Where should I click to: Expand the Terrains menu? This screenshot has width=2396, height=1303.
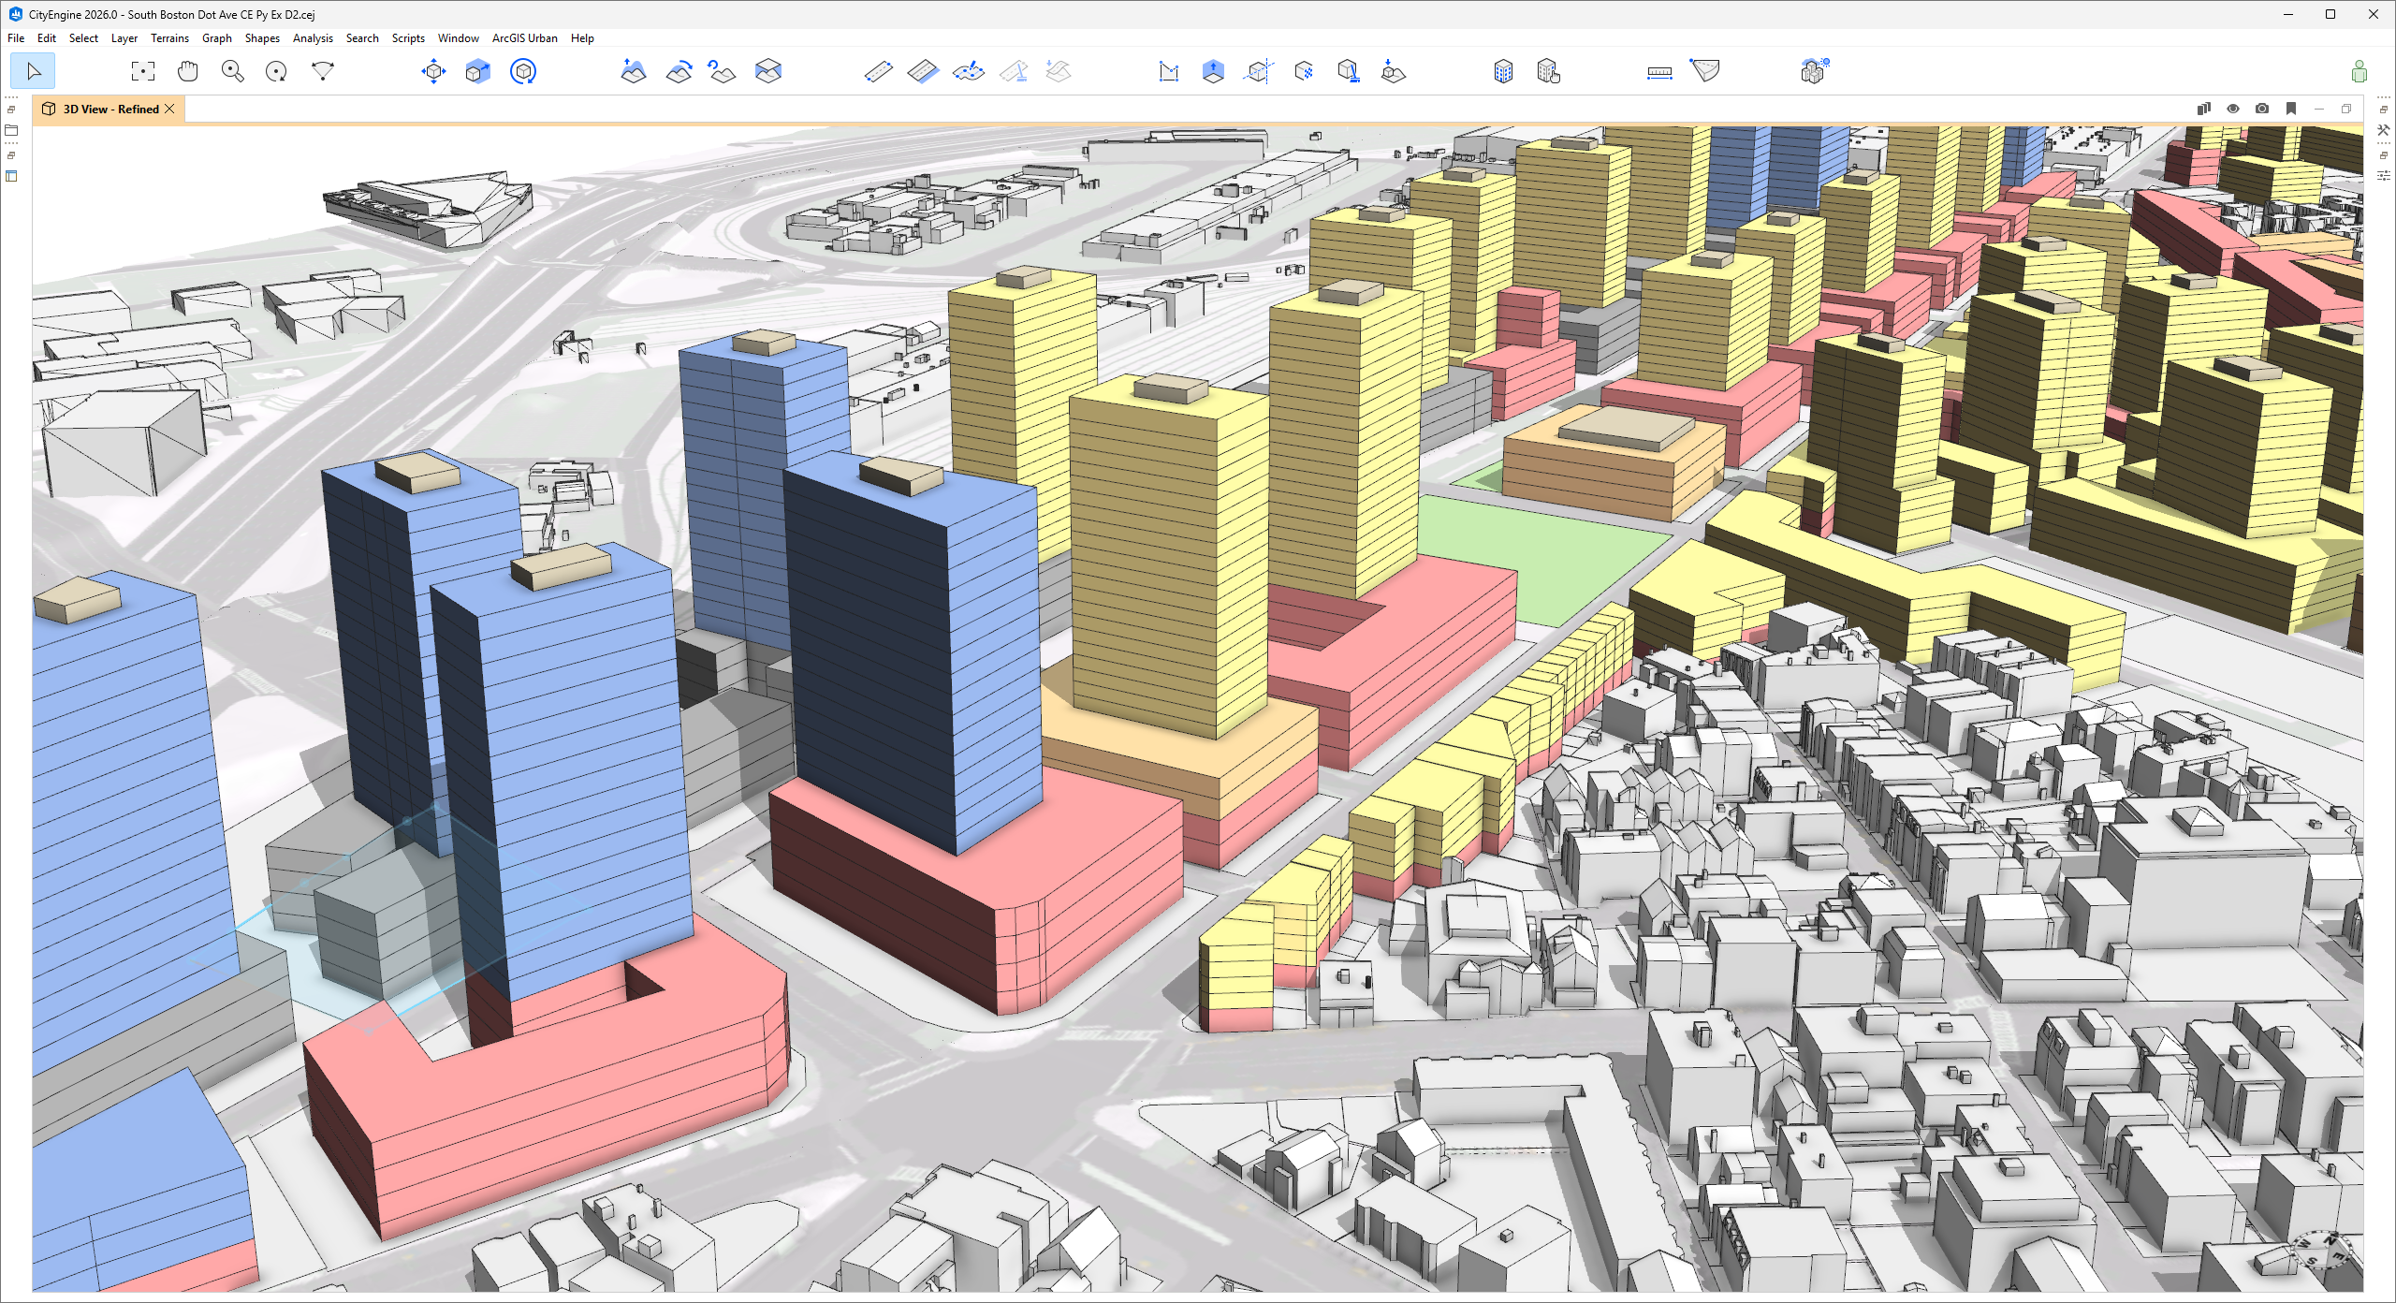169,38
